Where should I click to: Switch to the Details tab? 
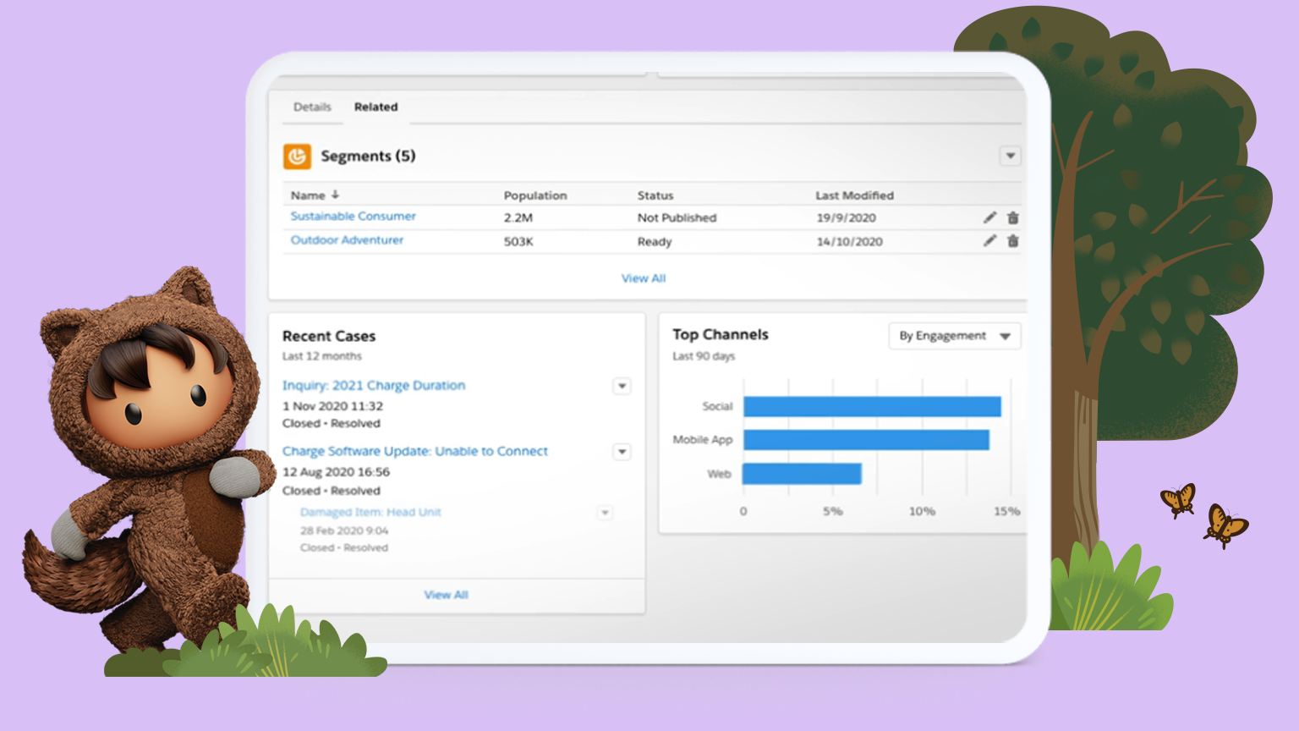pyautogui.click(x=312, y=107)
